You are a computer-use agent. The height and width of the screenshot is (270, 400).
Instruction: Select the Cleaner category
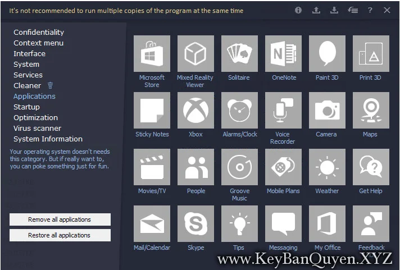pyautogui.click(x=27, y=86)
